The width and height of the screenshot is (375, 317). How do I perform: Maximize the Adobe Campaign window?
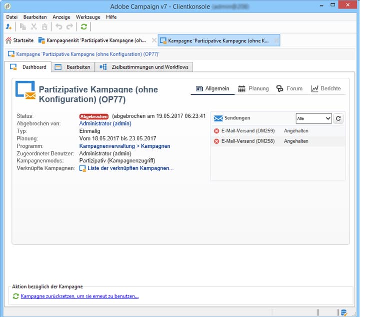332,5
